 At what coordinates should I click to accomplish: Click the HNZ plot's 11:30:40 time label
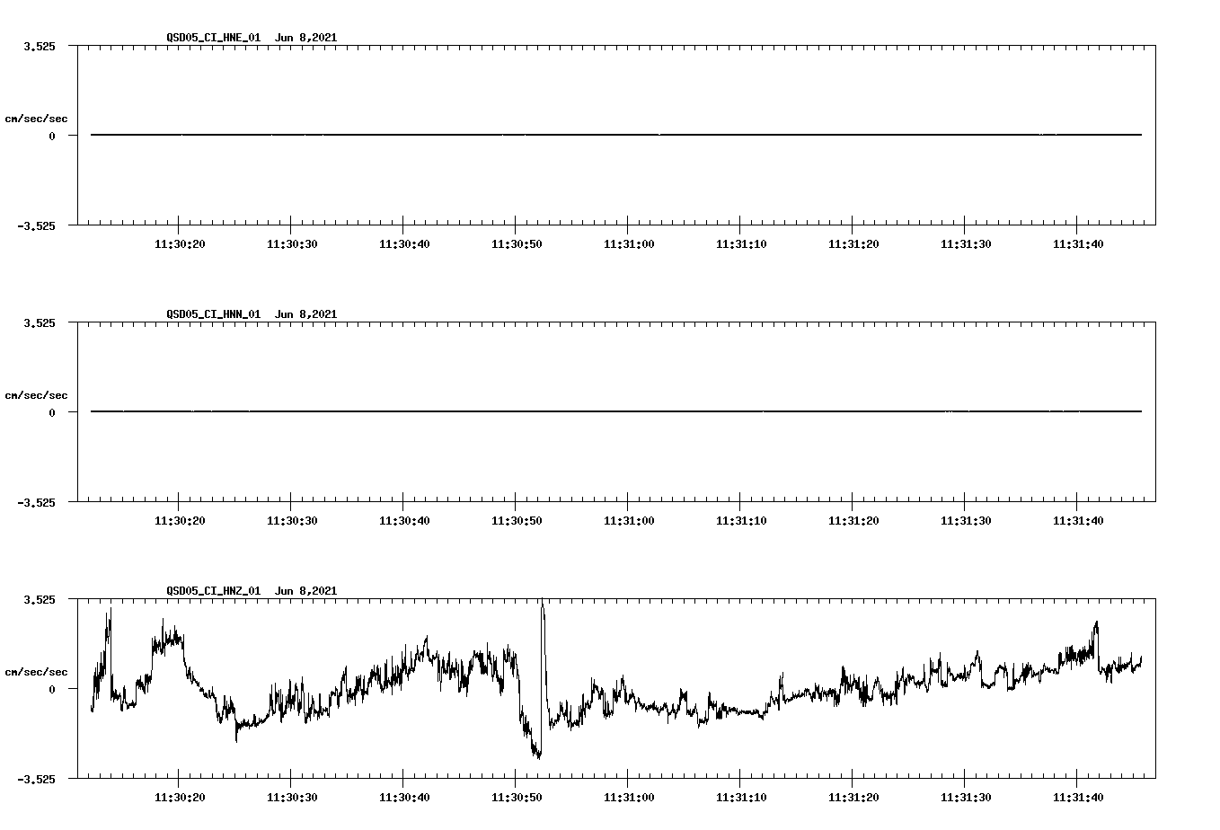point(404,798)
